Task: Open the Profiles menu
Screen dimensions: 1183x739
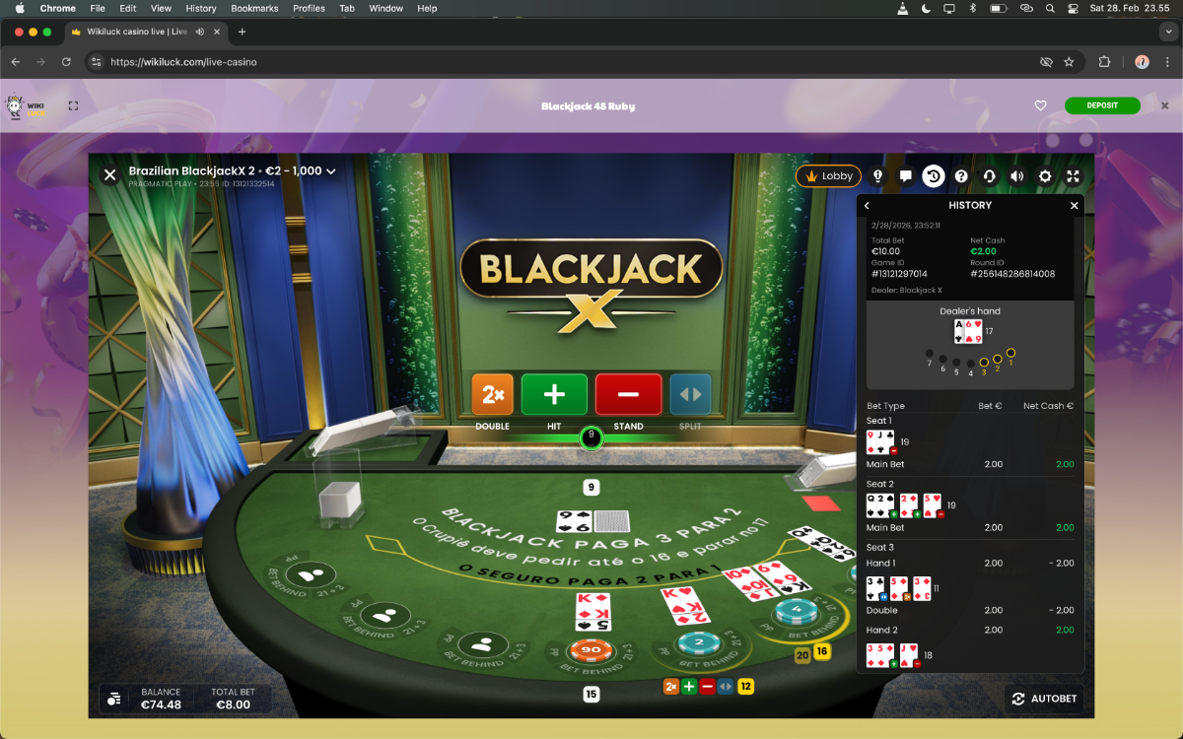Action: point(309,8)
